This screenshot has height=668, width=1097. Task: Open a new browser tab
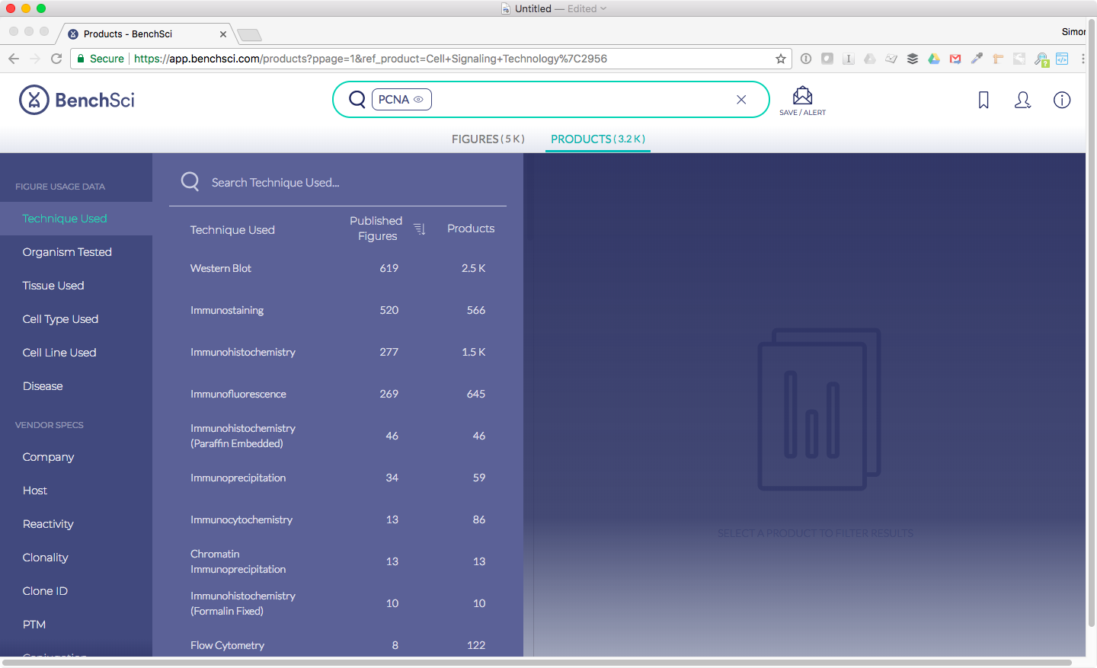(x=249, y=34)
